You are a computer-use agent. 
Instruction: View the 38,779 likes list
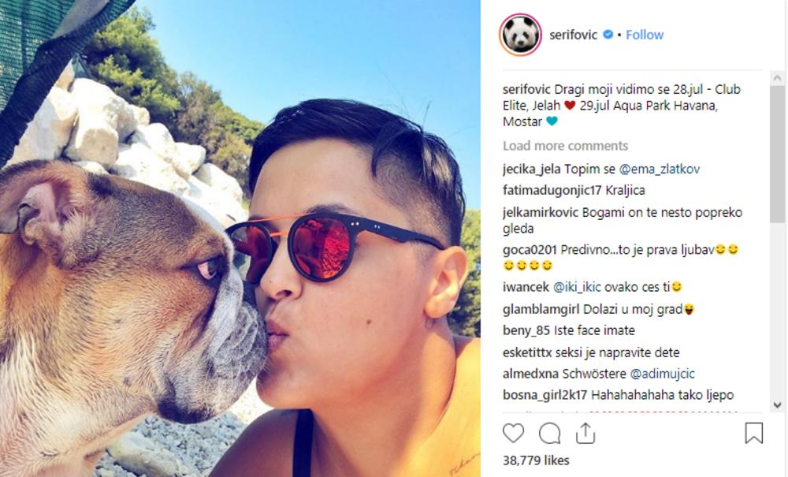pos(536,460)
